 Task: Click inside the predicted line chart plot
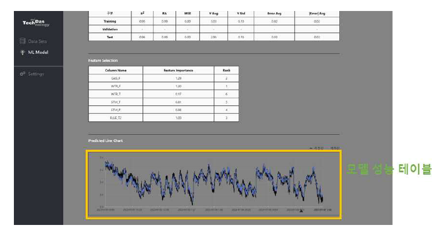click(x=214, y=182)
